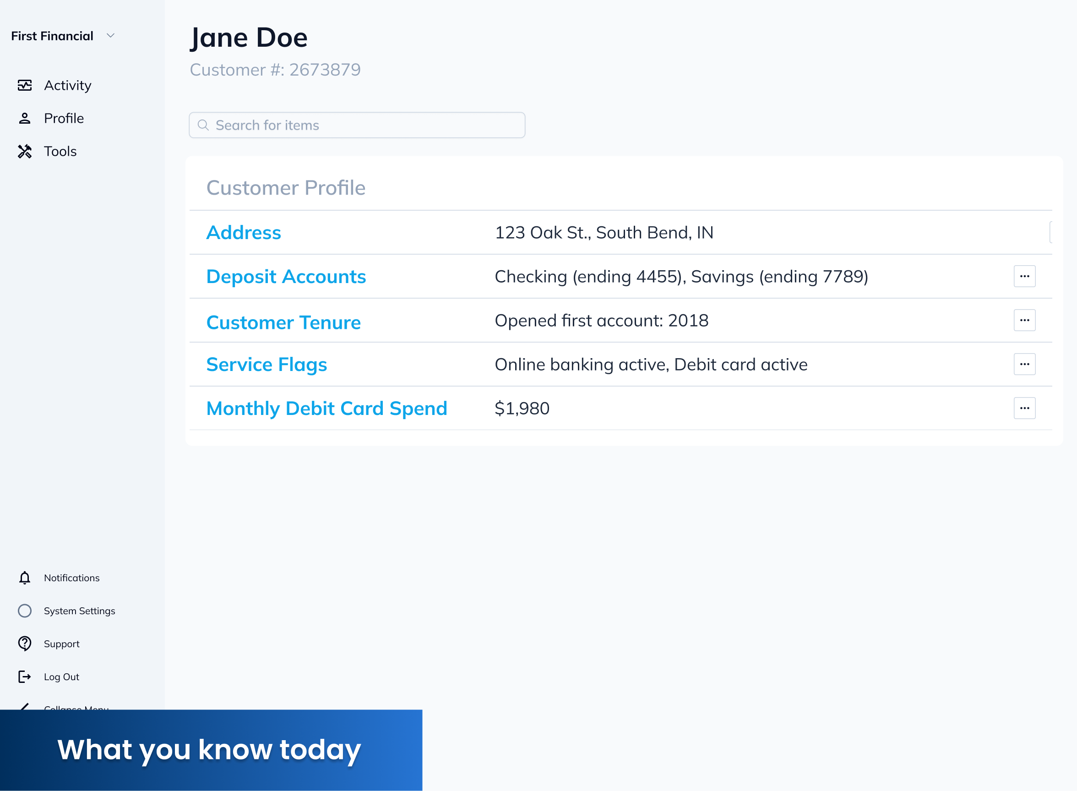The width and height of the screenshot is (1077, 791).
Task: Click the Activity chart icon in sidebar
Action: (x=24, y=85)
